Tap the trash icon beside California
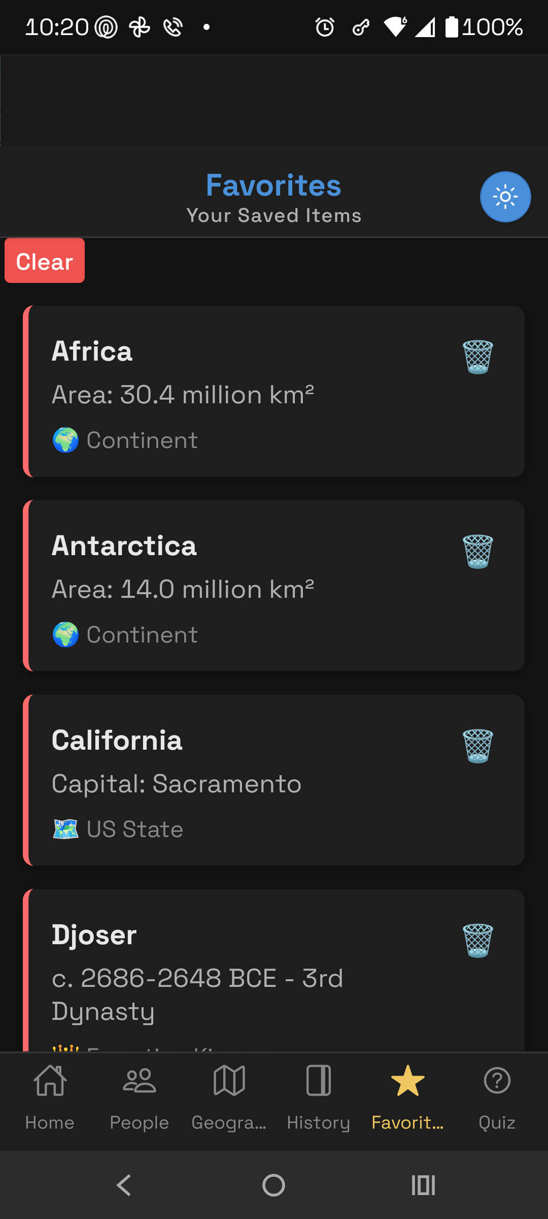548x1219 pixels. click(x=477, y=746)
